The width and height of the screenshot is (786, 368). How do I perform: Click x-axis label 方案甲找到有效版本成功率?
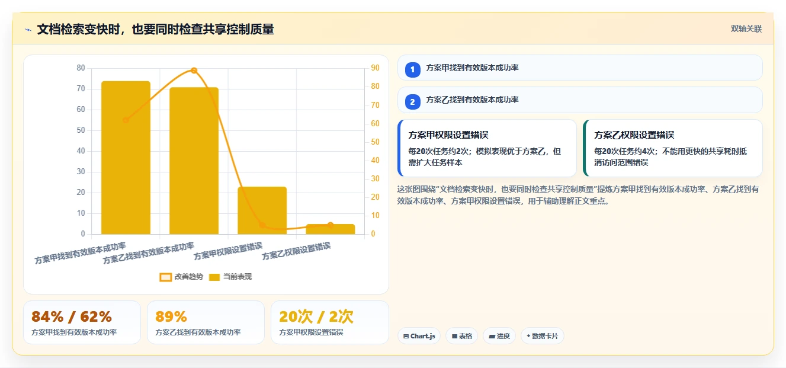(x=81, y=254)
